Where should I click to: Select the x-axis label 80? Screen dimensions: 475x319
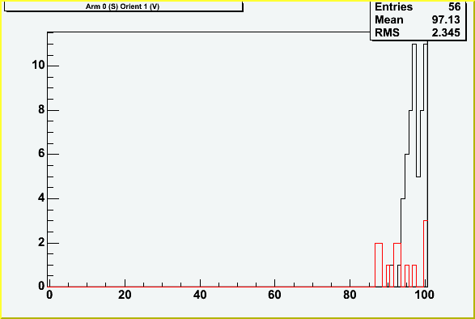point(350,295)
